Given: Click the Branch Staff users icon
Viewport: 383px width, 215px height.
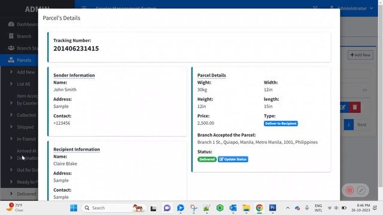Looking at the screenshot, I should click(x=11, y=48).
